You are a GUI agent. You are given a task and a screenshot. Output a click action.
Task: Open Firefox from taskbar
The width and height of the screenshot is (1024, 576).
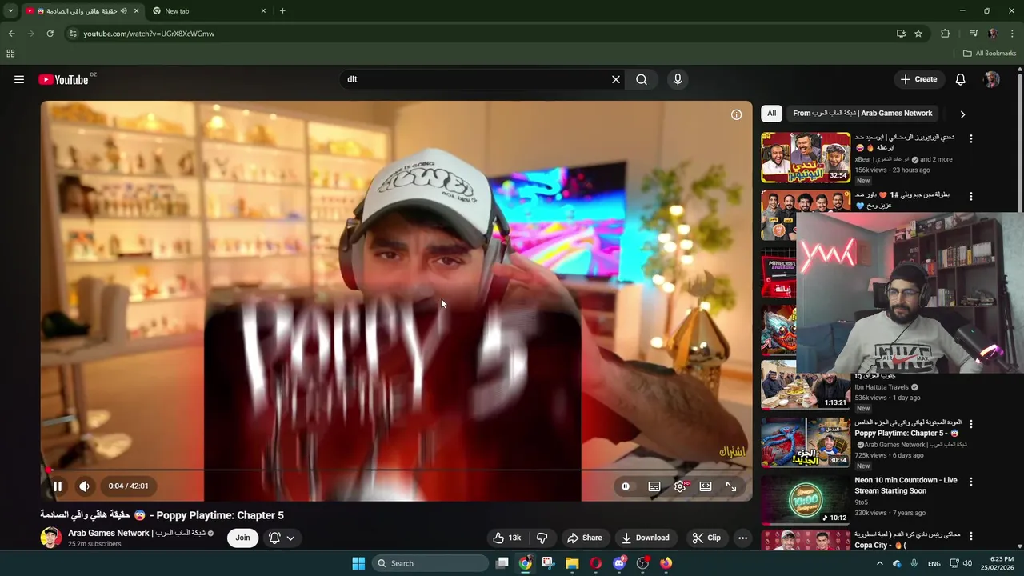(666, 563)
